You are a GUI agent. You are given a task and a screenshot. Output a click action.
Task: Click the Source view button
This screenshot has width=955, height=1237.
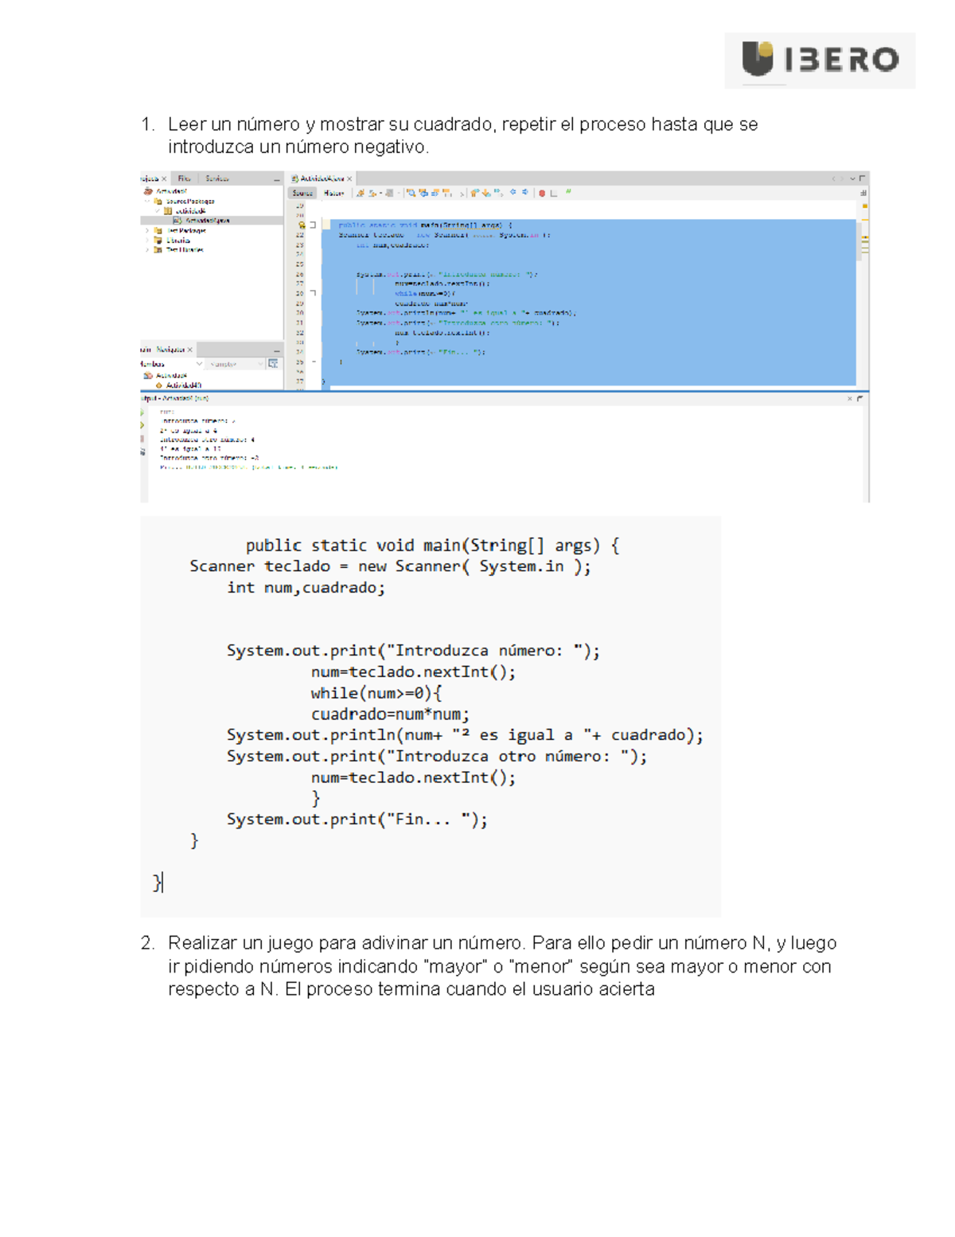[x=302, y=193]
